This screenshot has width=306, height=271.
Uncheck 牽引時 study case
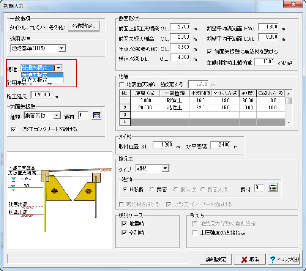click(124, 233)
